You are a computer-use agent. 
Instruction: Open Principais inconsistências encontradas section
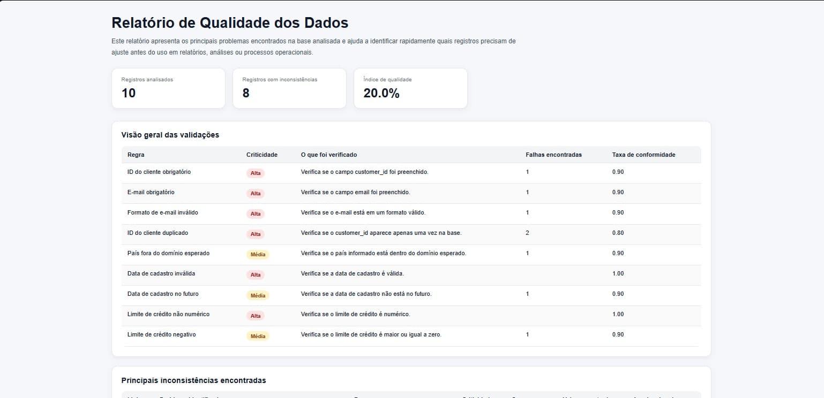(193, 380)
